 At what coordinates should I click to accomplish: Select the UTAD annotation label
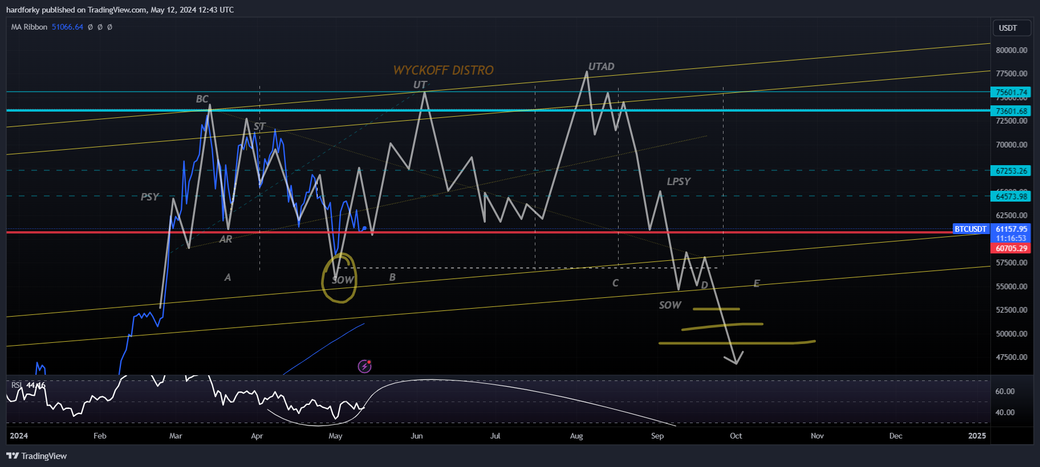pyautogui.click(x=601, y=67)
